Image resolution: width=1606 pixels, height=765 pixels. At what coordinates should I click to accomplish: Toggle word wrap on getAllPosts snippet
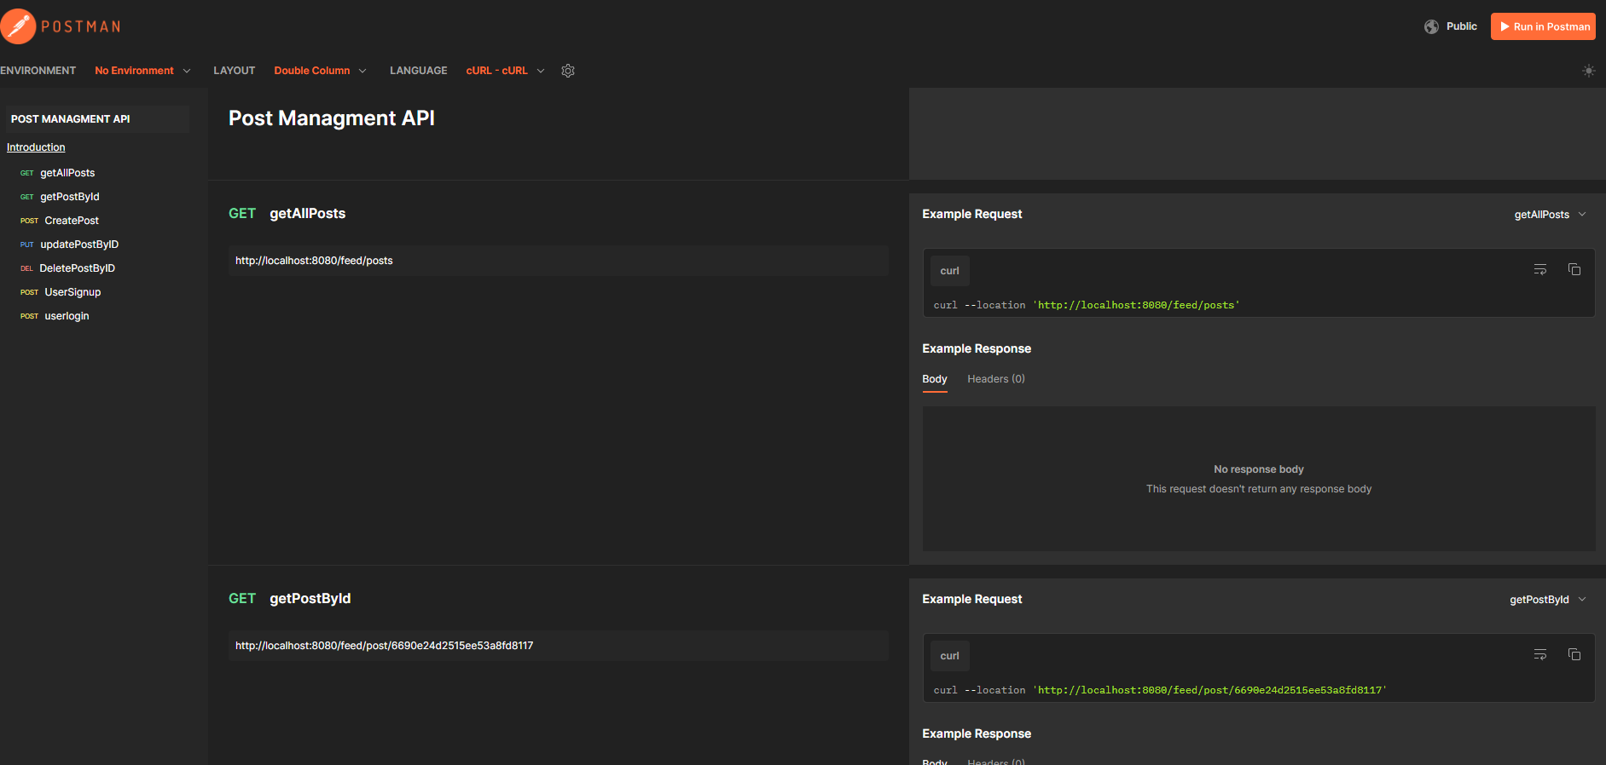1540,270
